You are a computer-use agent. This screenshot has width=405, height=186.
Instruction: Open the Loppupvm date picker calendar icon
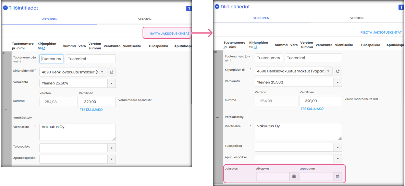tap(337, 176)
